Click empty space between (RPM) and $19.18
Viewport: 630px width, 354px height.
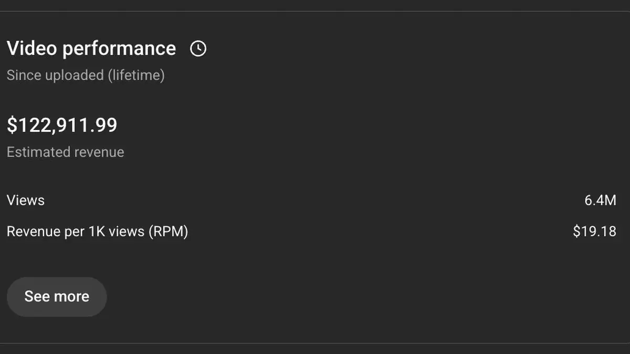coord(378,231)
